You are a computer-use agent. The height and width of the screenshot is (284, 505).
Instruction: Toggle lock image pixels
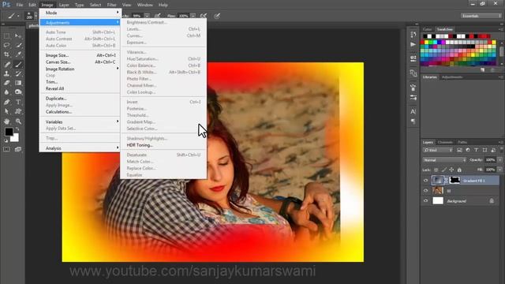point(444,170)
